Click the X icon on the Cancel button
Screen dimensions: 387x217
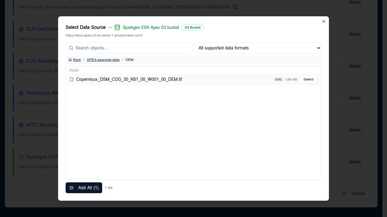[344, 193]
